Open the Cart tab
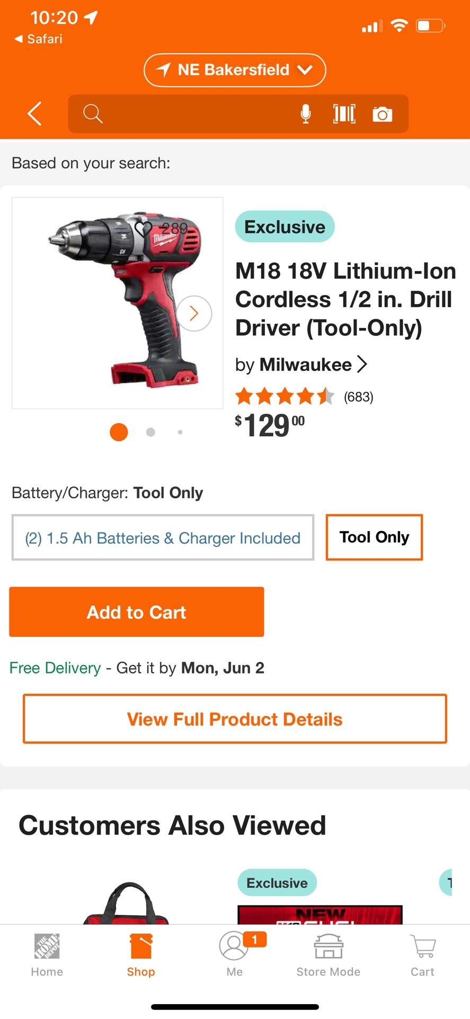The width and height of the screenshot is (470, 1019). [x=422, y=955]
